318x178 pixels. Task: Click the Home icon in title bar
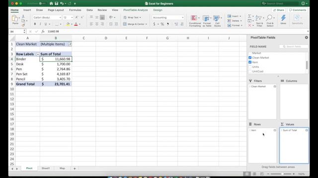[51, 3]
